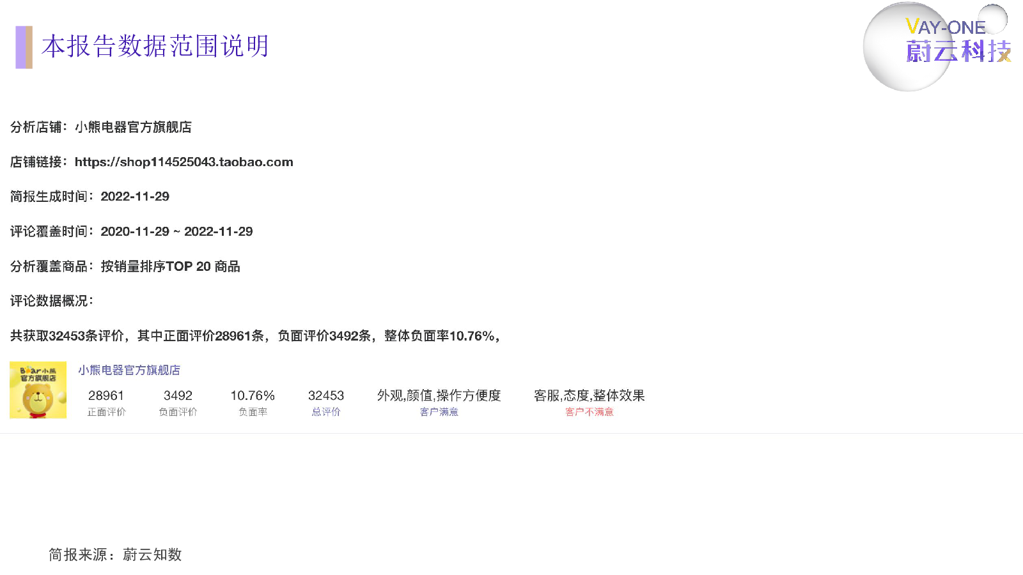Select the 本报告数据范围说明 title tab
The height and width of the screenshot is (575, 1023).
pos(155,47)
